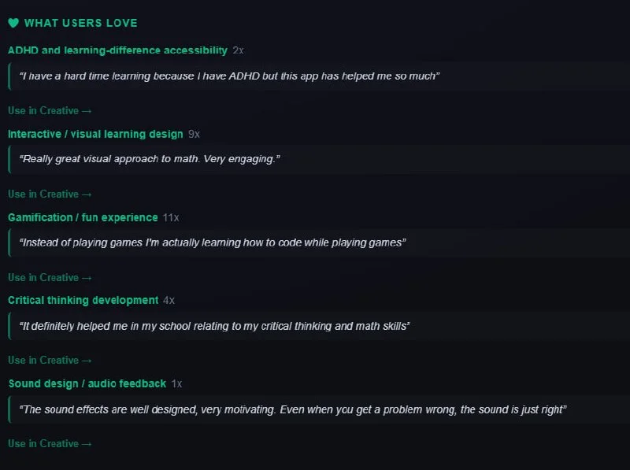Click the quote about visual approach to math

[150, 159]
